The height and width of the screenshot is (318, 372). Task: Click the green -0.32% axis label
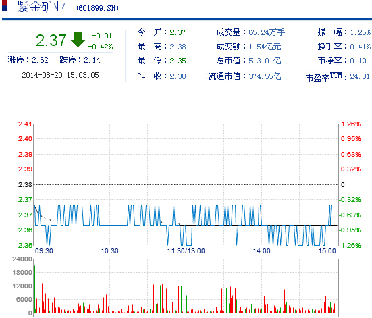click(350, 200)
